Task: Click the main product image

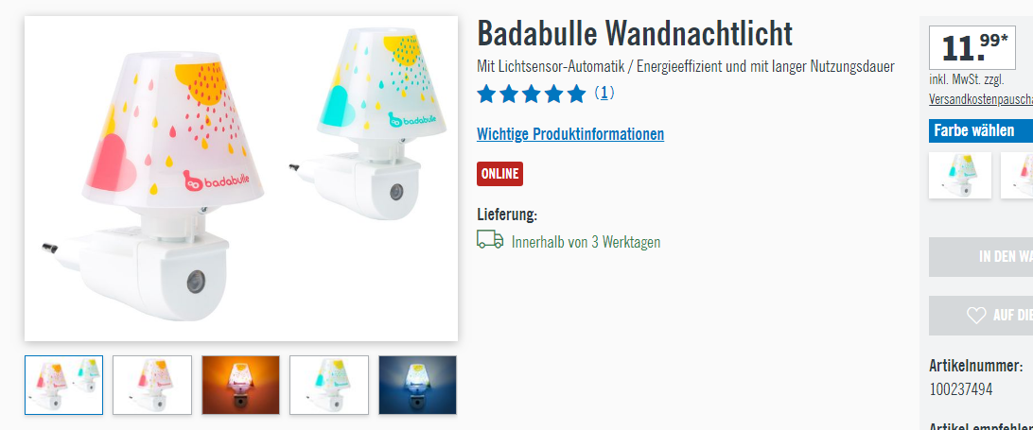Action: point(241,179)
